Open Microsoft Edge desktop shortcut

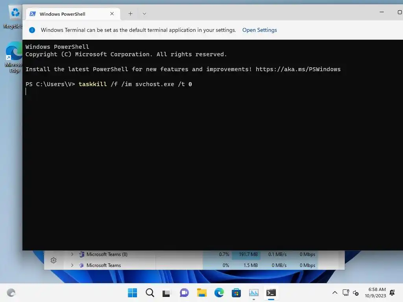point(13,57)
